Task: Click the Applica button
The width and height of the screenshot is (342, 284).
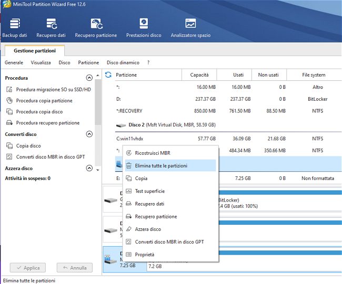Action: pos(28,268)
